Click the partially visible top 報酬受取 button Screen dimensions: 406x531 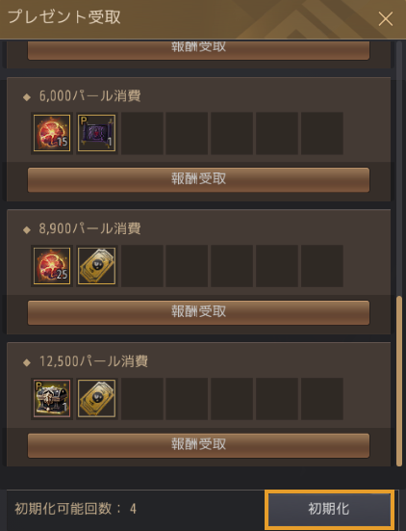pyautogui.click(x=198, y=50)
